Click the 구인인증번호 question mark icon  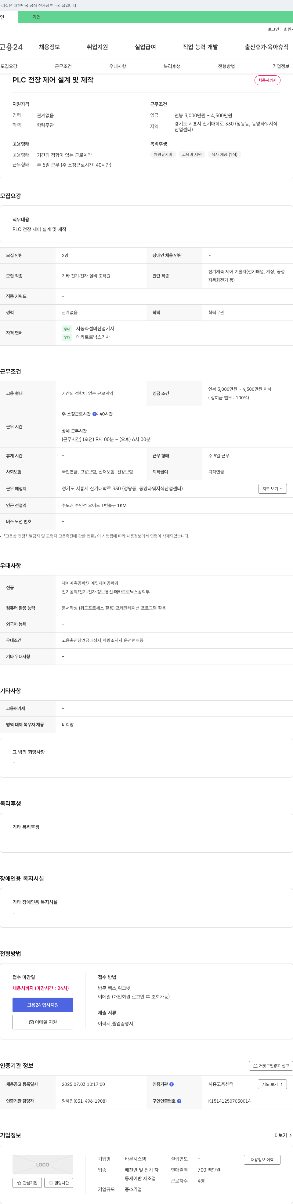[179, 1101]
